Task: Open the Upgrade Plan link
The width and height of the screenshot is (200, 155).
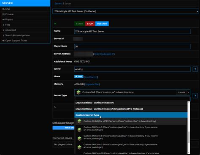Action: click(x=92, y=84)
